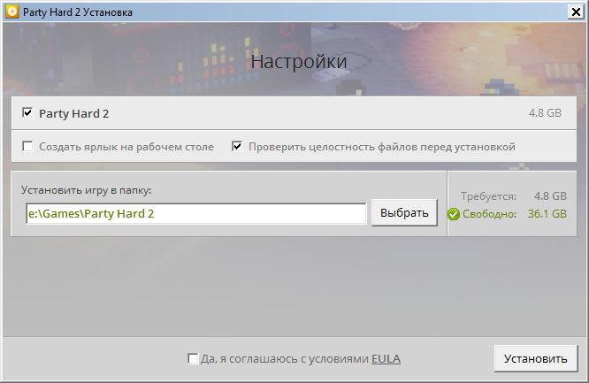Click the installer icon in the title bar

(11, 11)
